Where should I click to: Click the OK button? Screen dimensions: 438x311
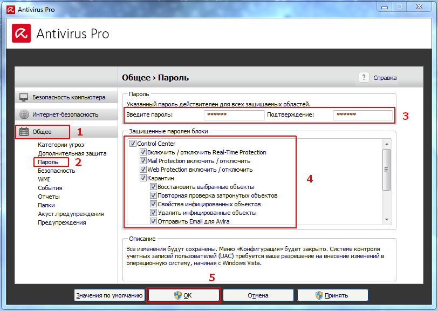[x=183, y=295]
